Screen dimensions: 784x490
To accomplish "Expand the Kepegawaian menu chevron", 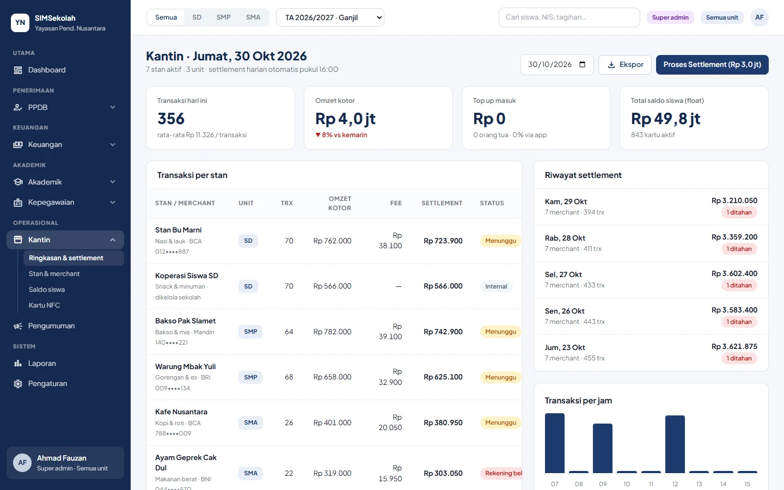I will 113,203.
